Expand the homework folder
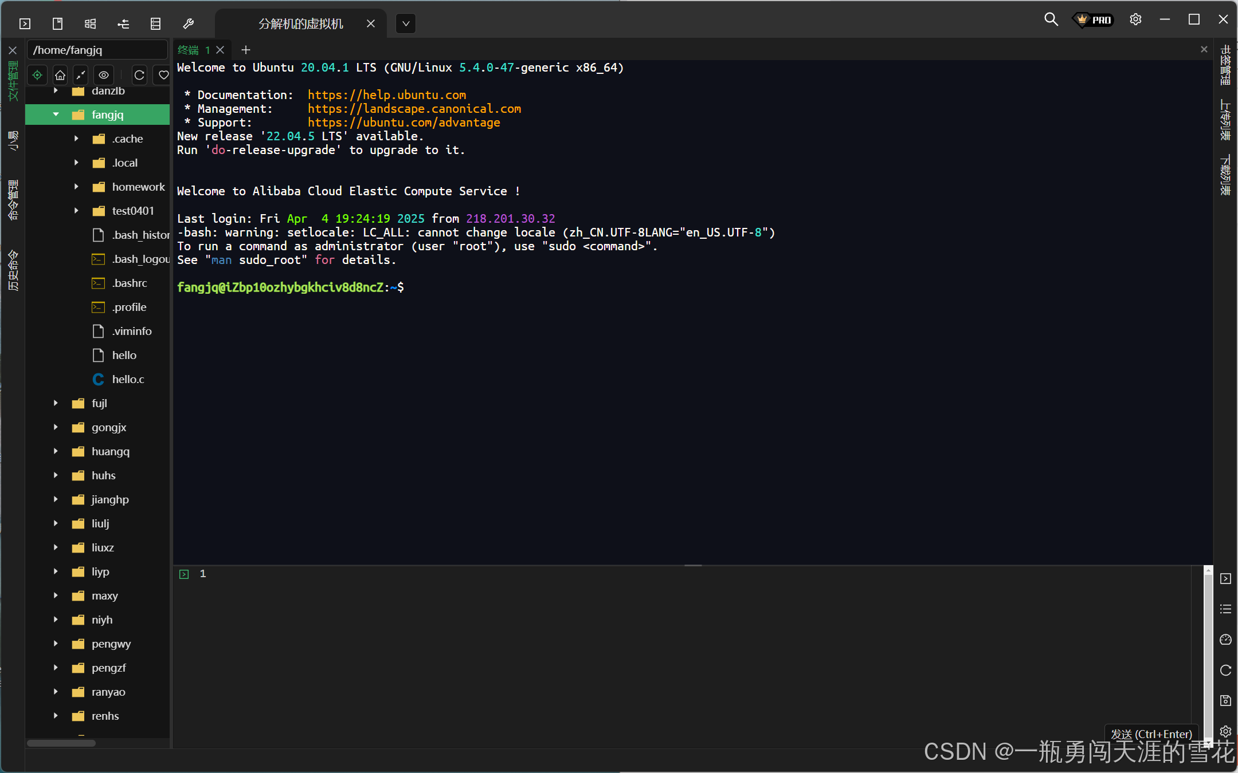Viewport: 1238px width, 773px height. point(76,187)
